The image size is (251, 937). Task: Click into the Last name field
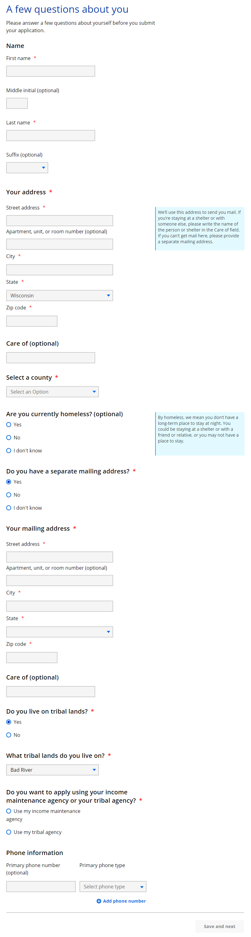50,136
